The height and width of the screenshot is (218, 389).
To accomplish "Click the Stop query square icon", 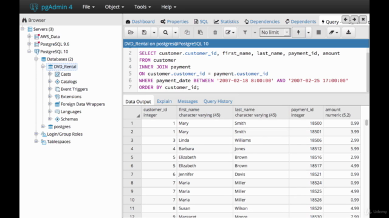I will pyautogui.click(x=318, y=32).
